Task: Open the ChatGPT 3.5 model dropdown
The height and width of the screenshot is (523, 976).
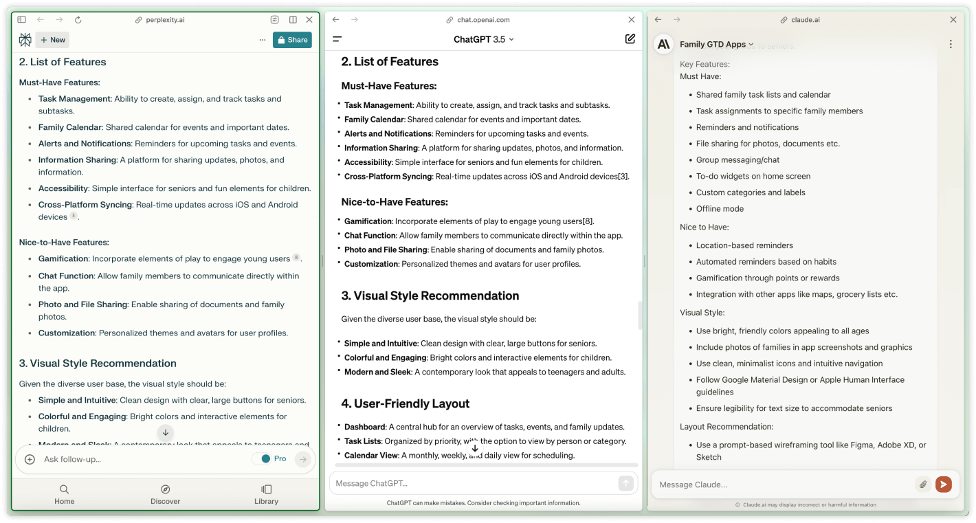Action: pos(484,39)
